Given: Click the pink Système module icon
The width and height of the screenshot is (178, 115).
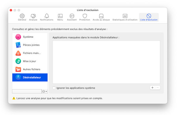Looking at the screenshot, I should click(18, 37).
